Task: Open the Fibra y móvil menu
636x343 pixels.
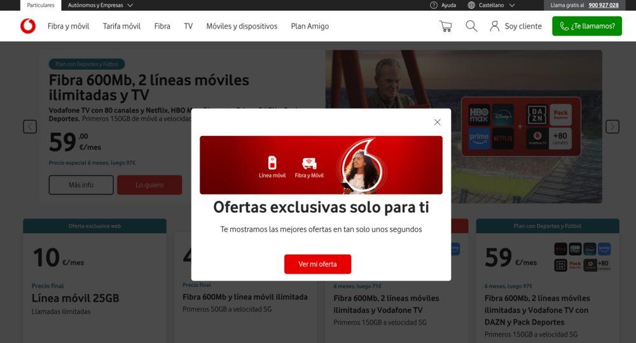Action: click(x=68, y=26)
